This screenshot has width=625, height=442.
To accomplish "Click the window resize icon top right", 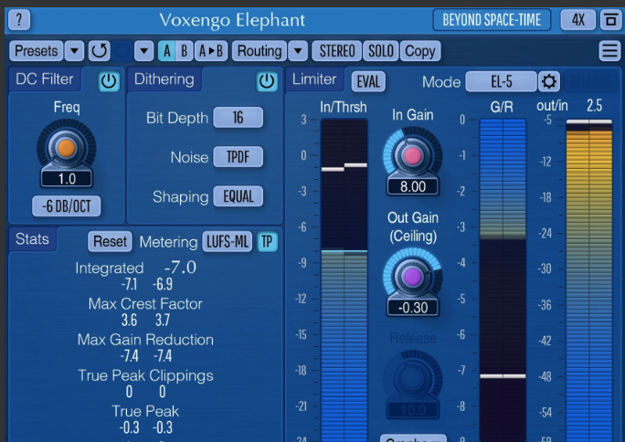I will 610,19.
